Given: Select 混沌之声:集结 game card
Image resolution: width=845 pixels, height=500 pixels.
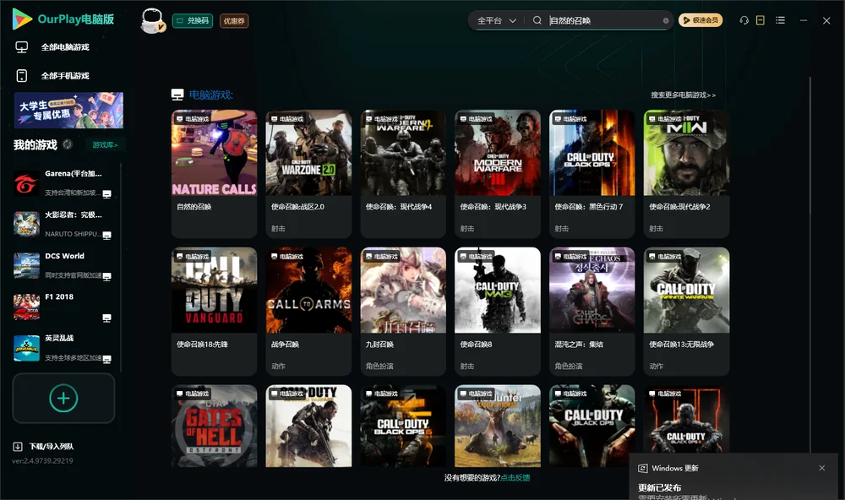Looking at the screenshot, I should [592, 311].
